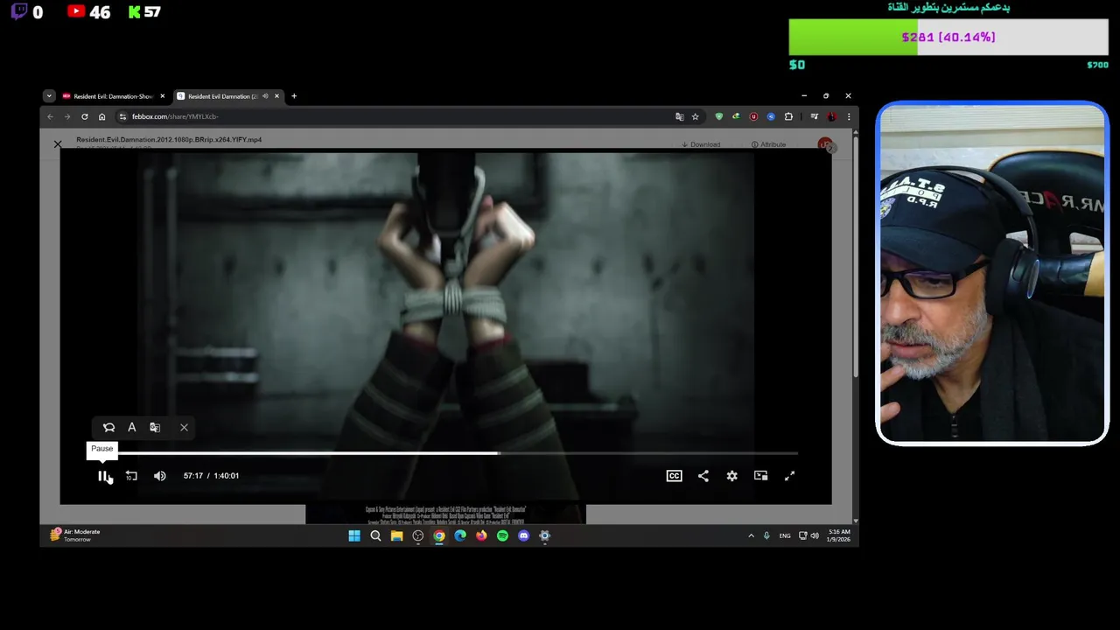Pause the video playback
This screenshot has width=1120, height=630.
[103, 476]
